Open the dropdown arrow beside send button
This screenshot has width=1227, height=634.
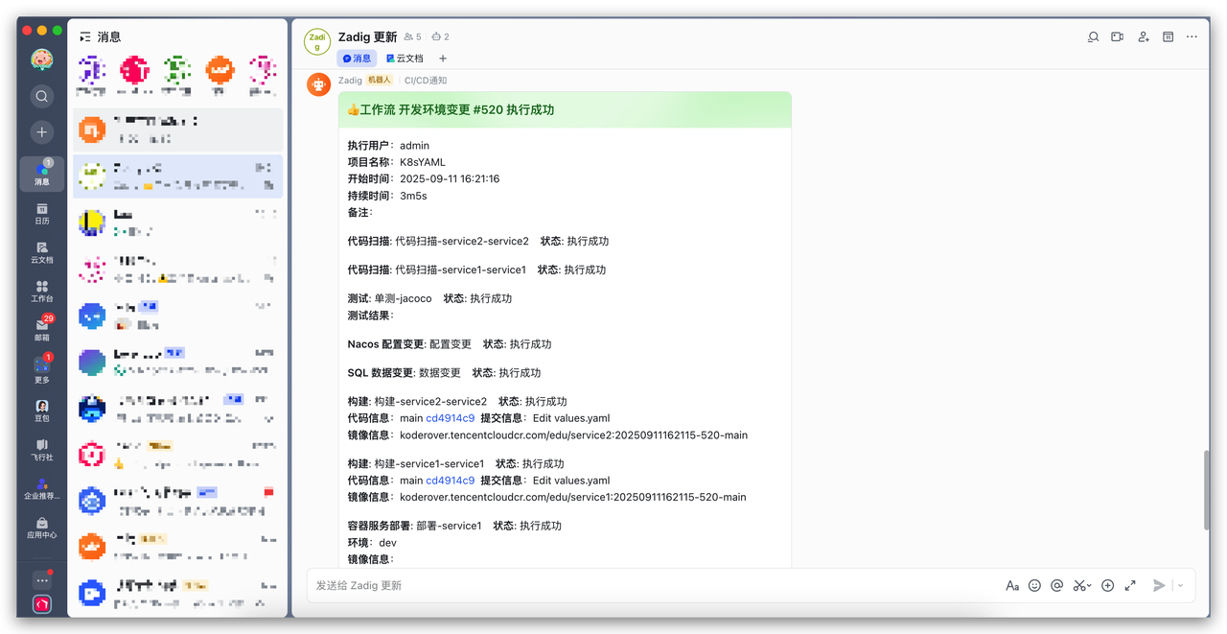pos(1180,585)
